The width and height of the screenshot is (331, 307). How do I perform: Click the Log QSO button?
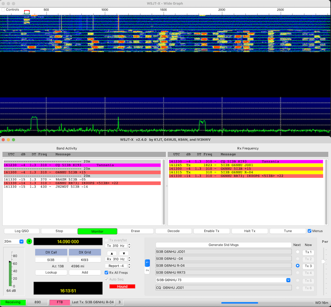coord(22,231)
